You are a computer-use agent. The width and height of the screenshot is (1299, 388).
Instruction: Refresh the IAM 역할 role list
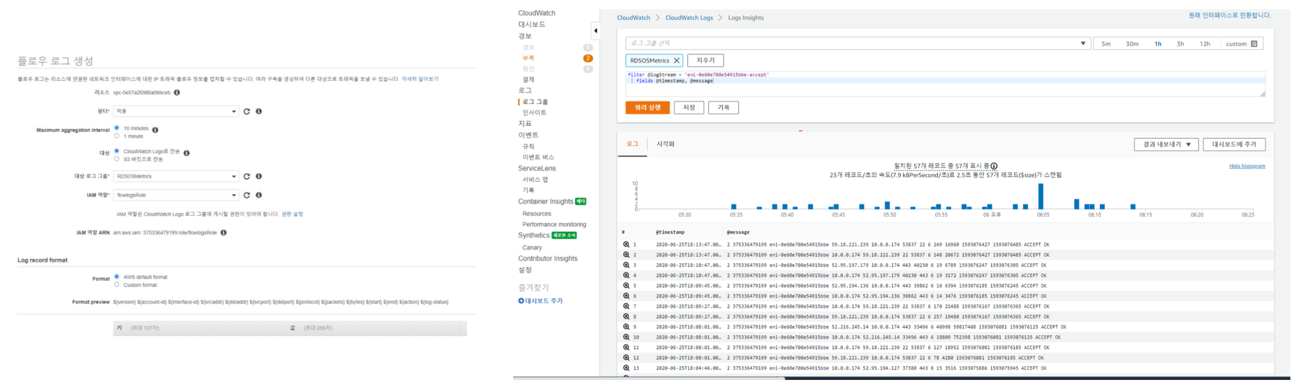(x=247, y=195)
